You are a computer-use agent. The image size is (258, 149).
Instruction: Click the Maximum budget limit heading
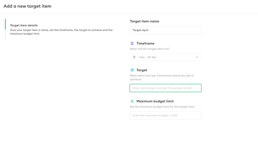pyautogui.click(x=155, y=101)
